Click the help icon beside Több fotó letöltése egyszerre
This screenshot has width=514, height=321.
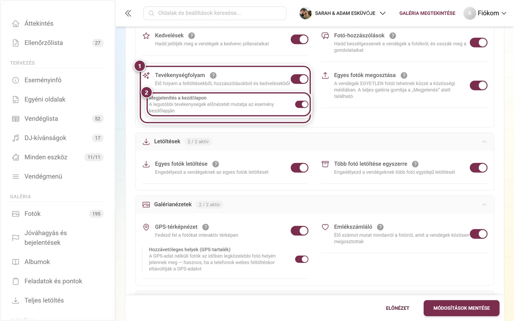click(x=415, y=164)
